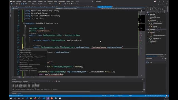Click the search magnifier icon in title bar
The width and height of the screenshot is (178, 100).
[92, 1]
